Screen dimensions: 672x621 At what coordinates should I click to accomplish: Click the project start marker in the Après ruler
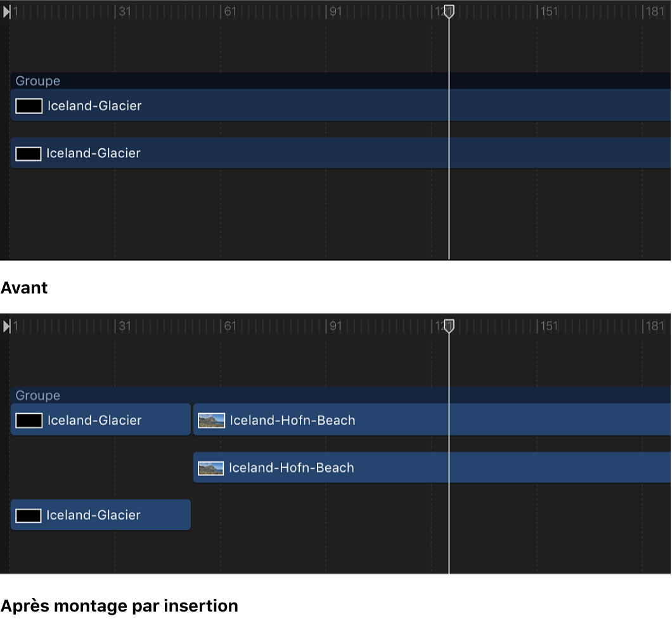coord(7,326)
